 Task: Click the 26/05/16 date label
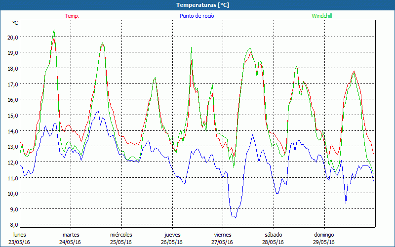coord(172,242)
